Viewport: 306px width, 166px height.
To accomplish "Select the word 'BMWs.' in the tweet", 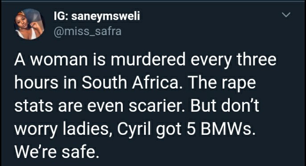I will [228, 129].
